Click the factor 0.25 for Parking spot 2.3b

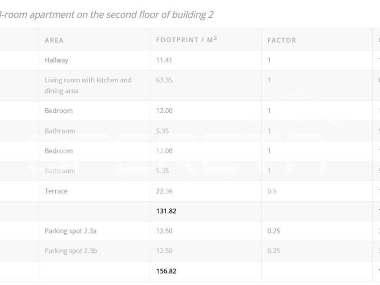click(x=273, y=251)
